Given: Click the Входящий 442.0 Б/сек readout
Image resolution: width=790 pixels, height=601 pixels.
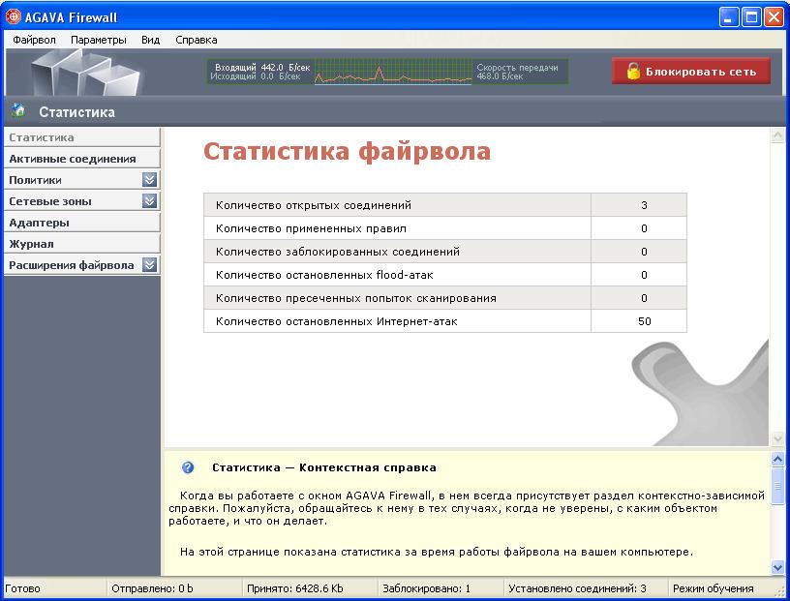Looking at the screenshot, I should 262,67.
